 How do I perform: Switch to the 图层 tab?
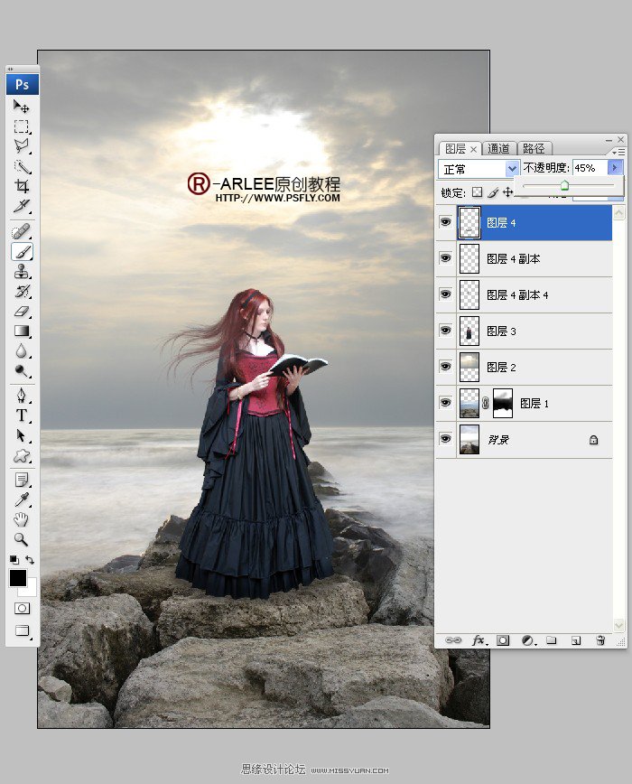tap(455, 148)
